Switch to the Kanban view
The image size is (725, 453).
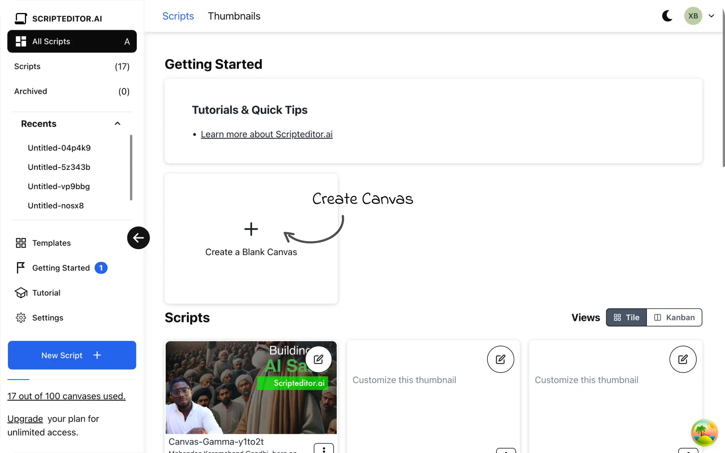click(x=674, y=318)
